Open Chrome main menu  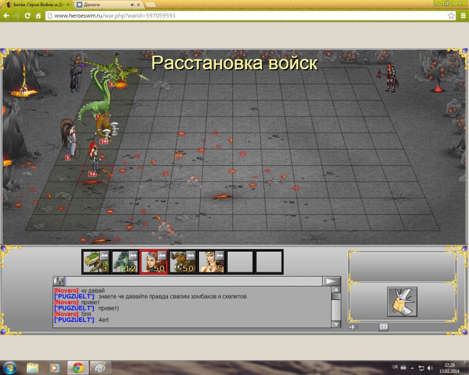pyautogui.click(x=463, y=16)
